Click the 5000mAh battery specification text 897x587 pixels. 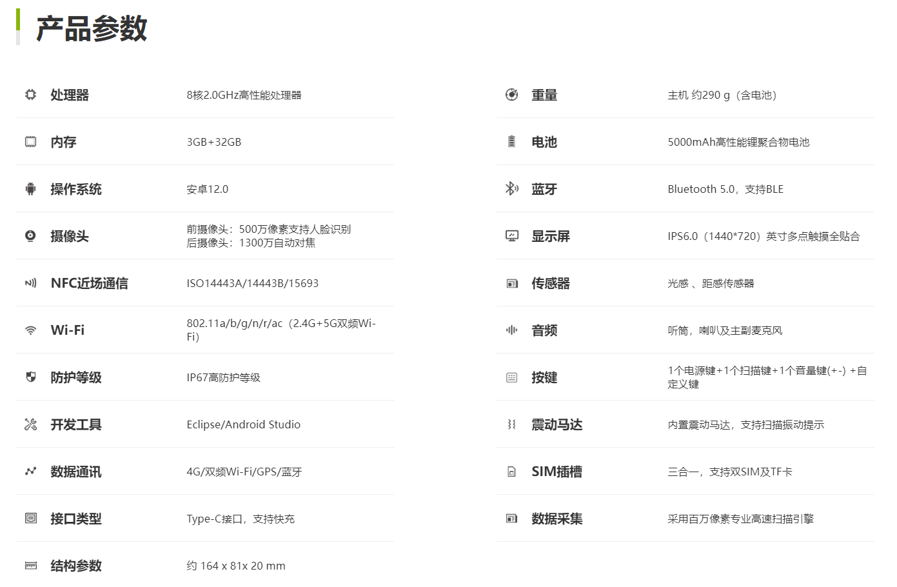[738, 142]
